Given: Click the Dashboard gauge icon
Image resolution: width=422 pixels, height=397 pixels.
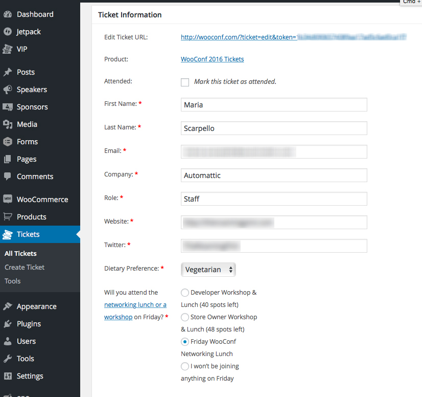Looking at the screenshot, I should 8,14.
